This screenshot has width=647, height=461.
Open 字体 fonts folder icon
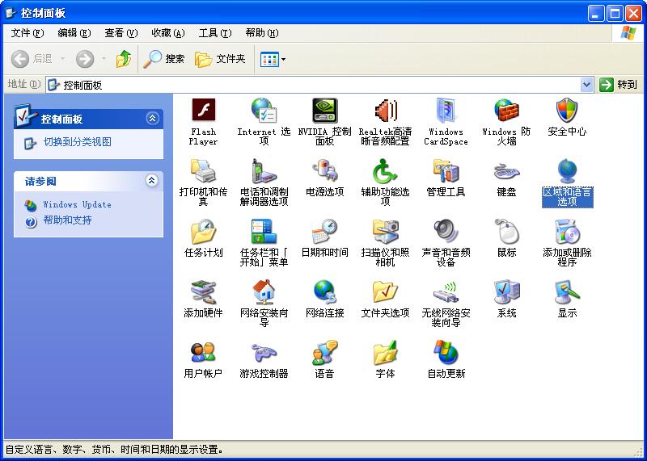click(385, 353)
